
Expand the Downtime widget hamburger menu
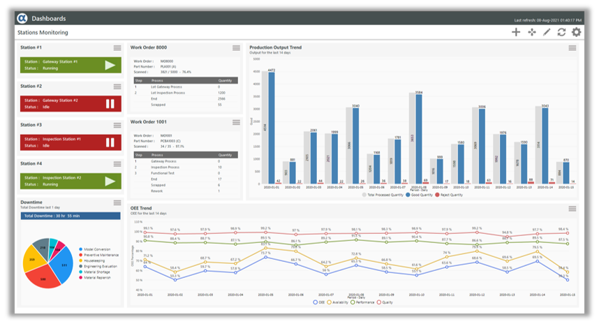pyautogui.click(x=117, y=203)
